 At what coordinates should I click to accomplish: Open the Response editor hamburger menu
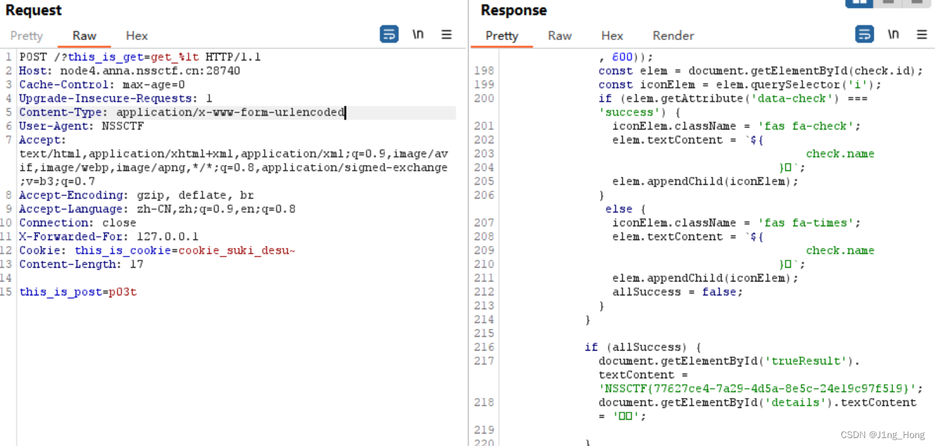(922, 35)
